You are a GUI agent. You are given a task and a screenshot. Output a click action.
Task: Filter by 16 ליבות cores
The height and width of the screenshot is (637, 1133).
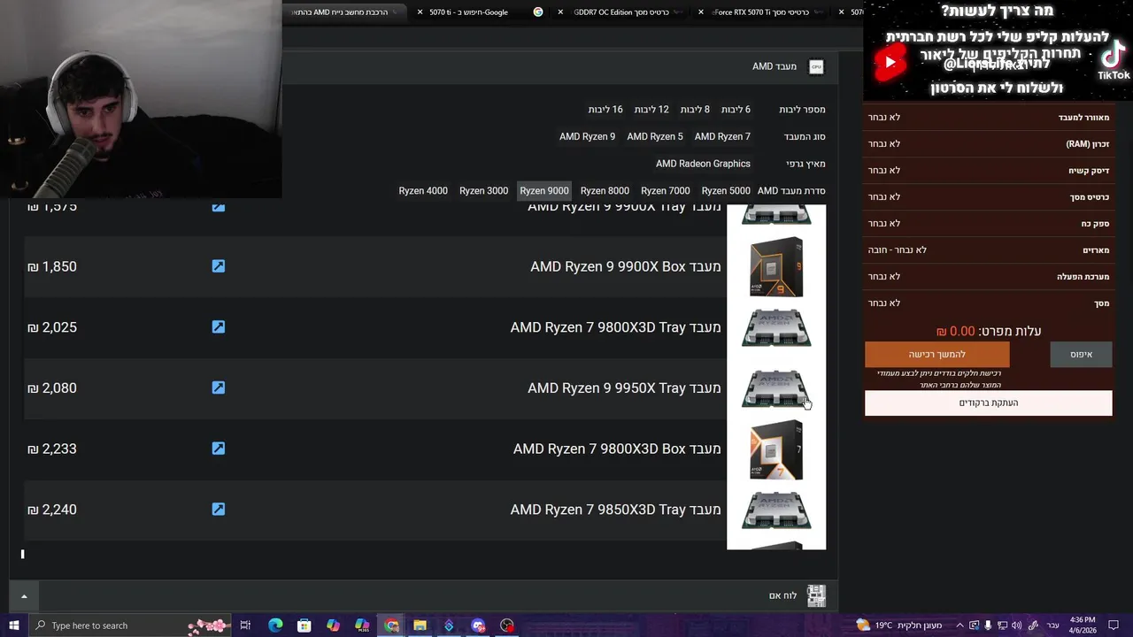(605, 110)
